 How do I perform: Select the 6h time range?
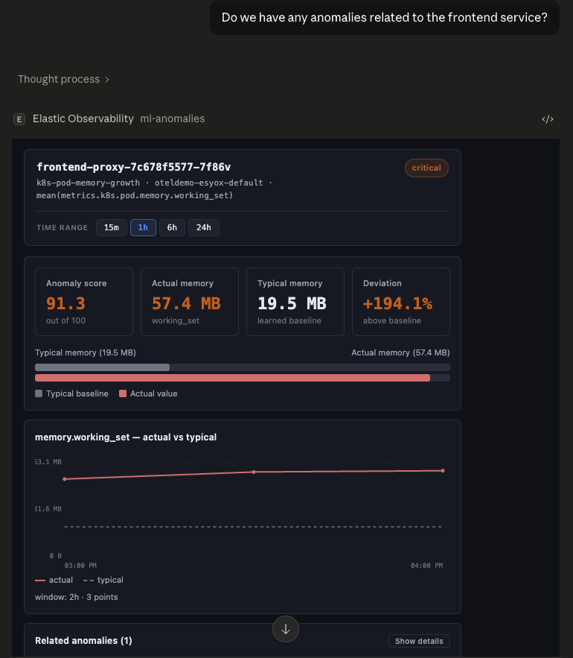pos(172,227)
